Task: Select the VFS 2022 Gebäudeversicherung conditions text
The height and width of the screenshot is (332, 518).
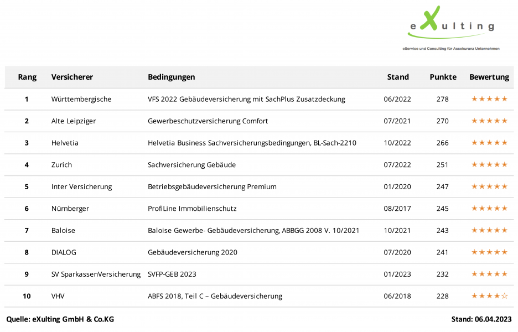Action: point(246,99)
